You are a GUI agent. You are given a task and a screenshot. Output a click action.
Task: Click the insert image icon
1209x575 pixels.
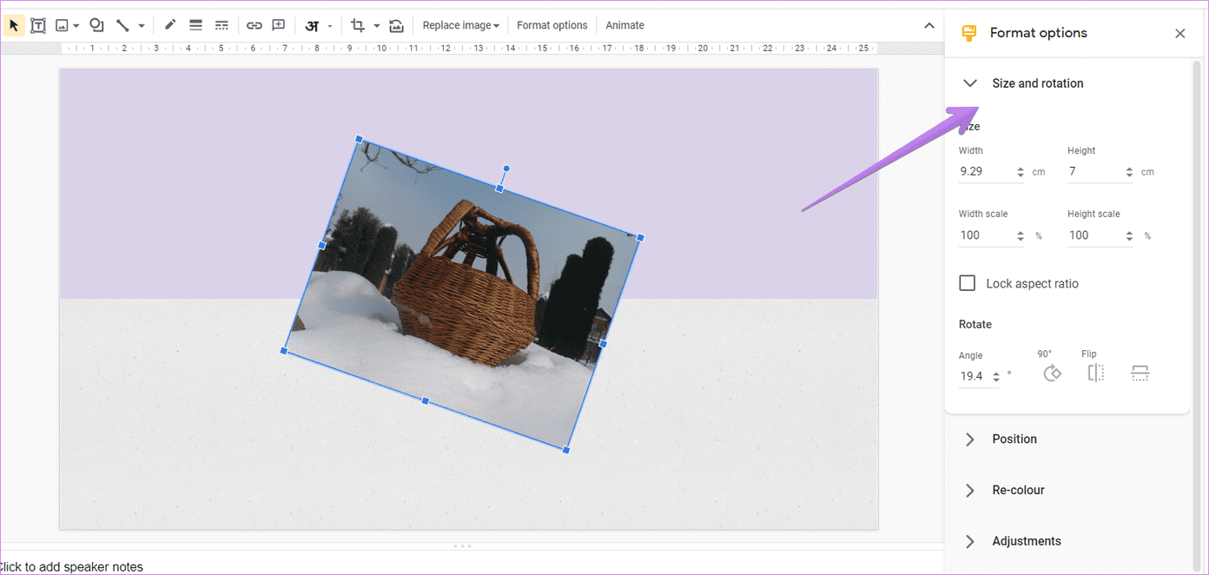62,25
